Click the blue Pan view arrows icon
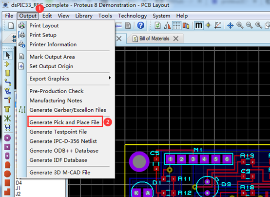 pyautogui.click(x=230, y=25)
